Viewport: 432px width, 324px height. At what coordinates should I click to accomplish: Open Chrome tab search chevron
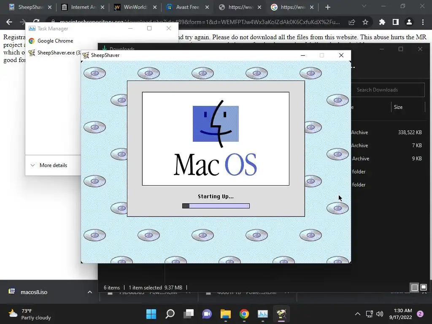tap(364, 6)
